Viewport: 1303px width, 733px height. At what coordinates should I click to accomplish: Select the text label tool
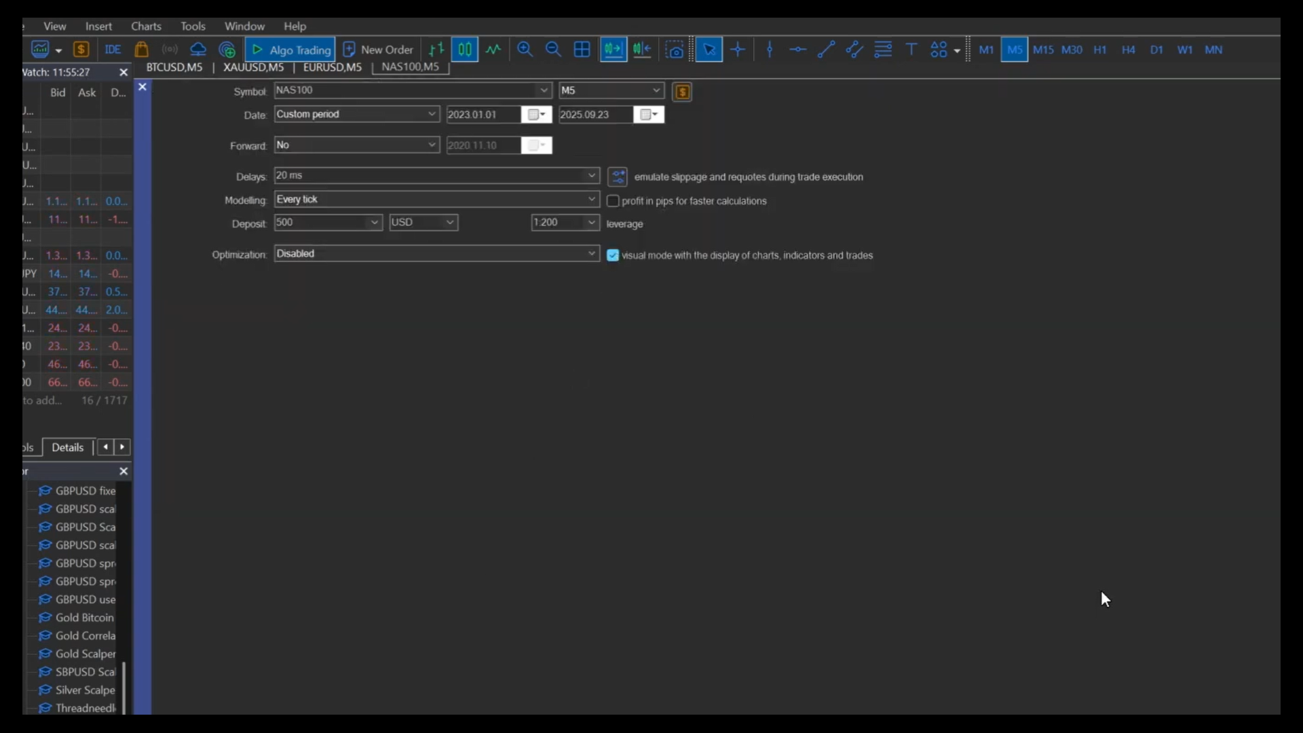pyautogui.click(x=911, y=50)
